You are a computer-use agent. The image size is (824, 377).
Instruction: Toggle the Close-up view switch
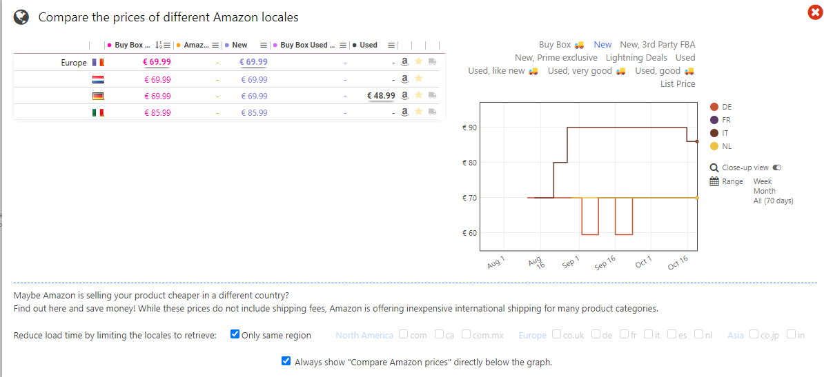[777, 167]
